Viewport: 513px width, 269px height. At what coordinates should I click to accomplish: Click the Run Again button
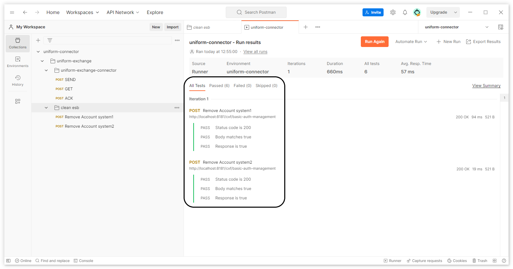click(x=375, y=42)
